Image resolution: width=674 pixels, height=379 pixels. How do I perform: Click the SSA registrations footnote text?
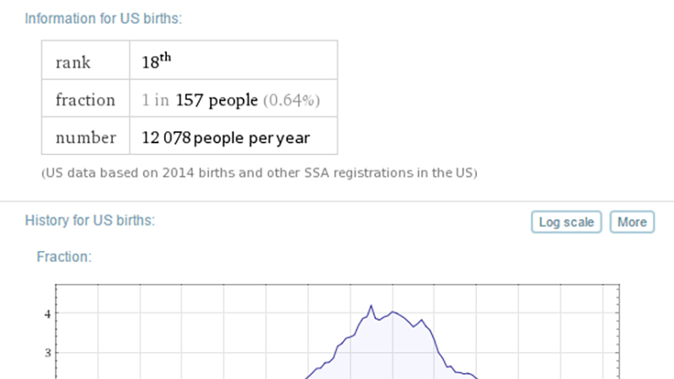(259, 173)
